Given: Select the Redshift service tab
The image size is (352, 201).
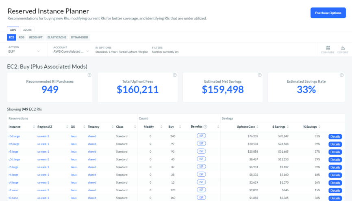Looking at the screenshot, I should click(36, 37).
